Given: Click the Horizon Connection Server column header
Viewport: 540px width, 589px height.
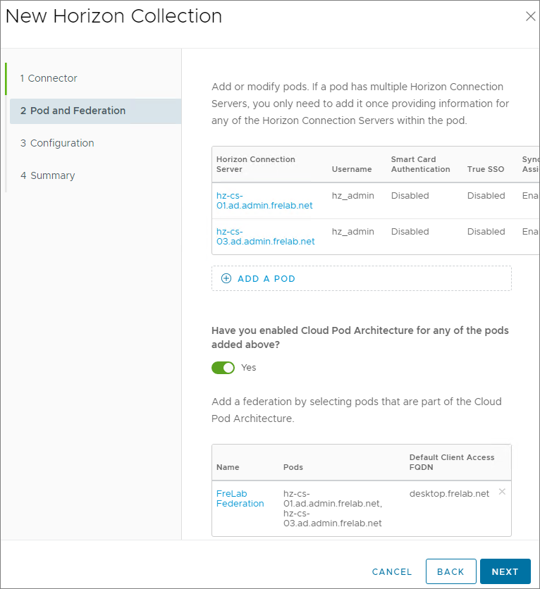Looking at the screenshot, I should tap(255, 164).
